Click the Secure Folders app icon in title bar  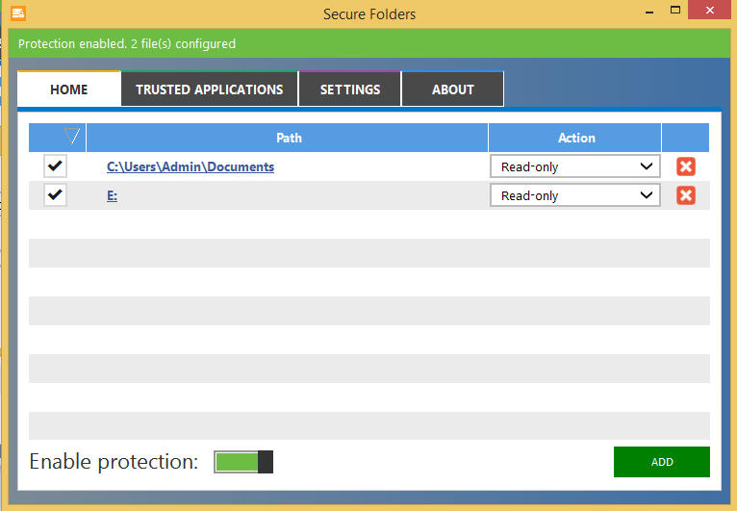pyautogui.click(x=18, y=13)
